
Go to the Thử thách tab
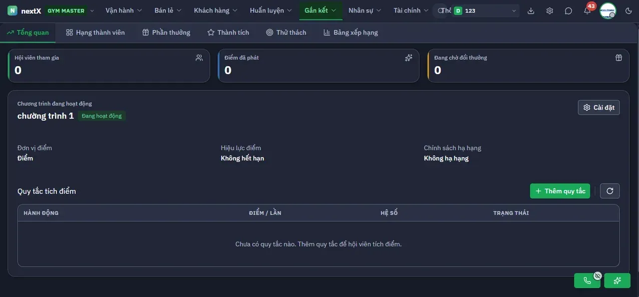[286, 32]
